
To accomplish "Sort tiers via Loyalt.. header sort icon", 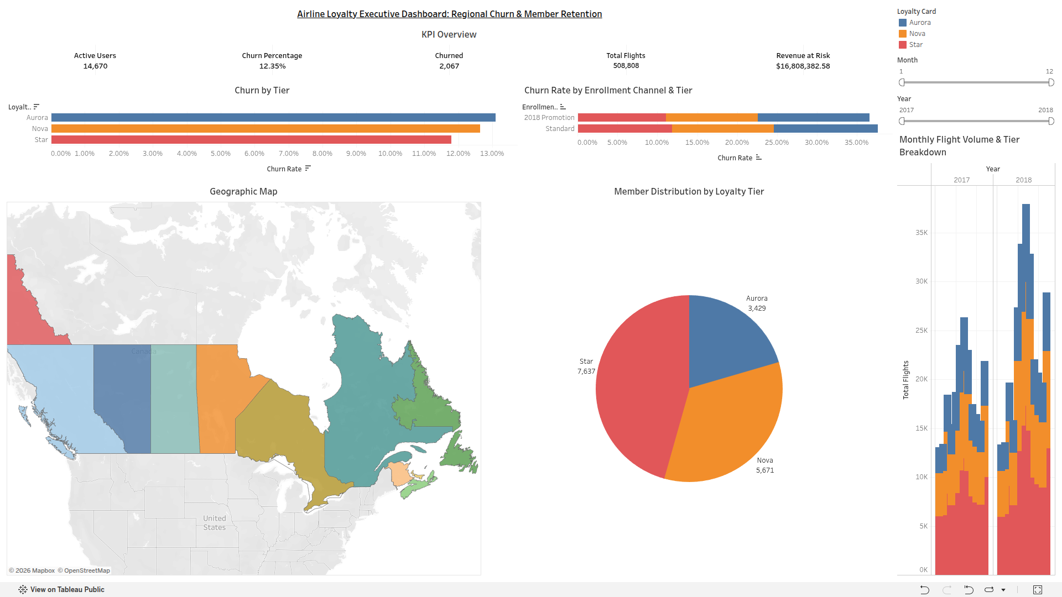I will point(37,107).
